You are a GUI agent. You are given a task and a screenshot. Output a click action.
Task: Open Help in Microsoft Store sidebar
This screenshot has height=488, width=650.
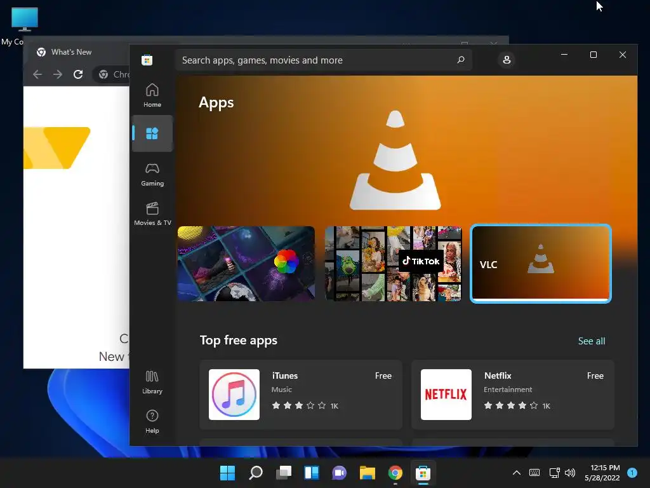pos(152,422)
